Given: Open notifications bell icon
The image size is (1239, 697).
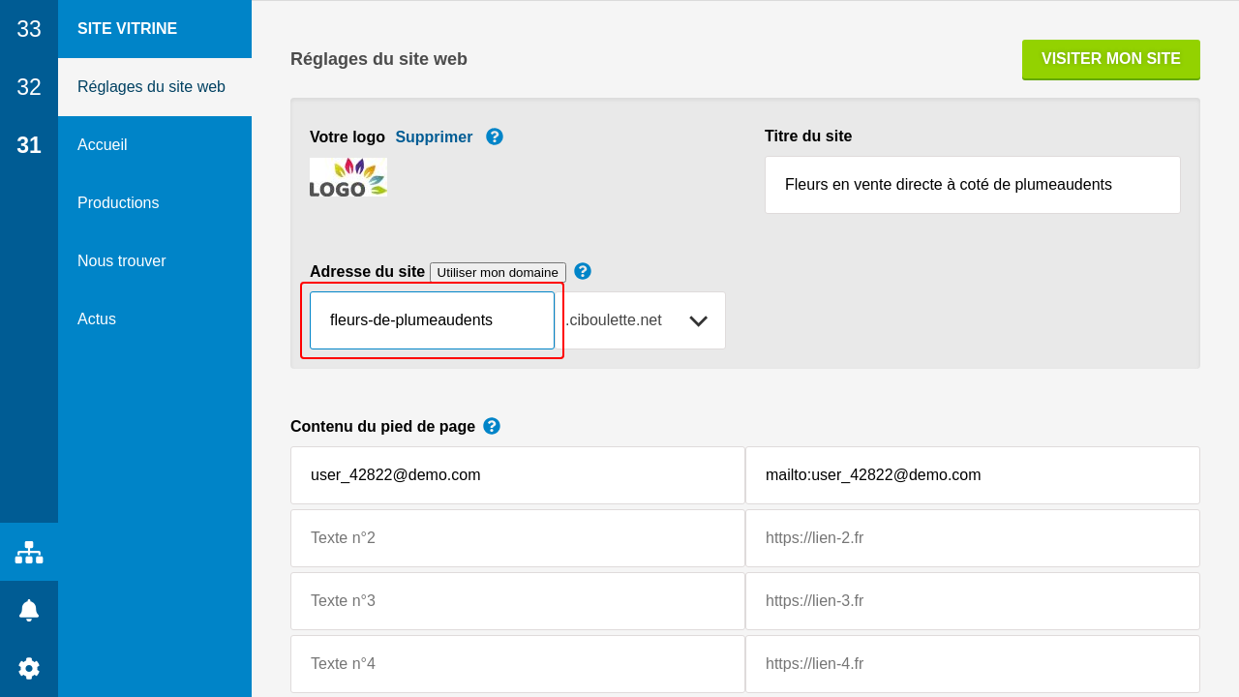Looking at the screenshot, I should click(29, 610).
